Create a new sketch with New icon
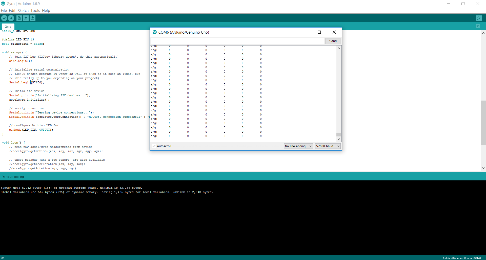 pyautogui.click(x=19, y=18)
